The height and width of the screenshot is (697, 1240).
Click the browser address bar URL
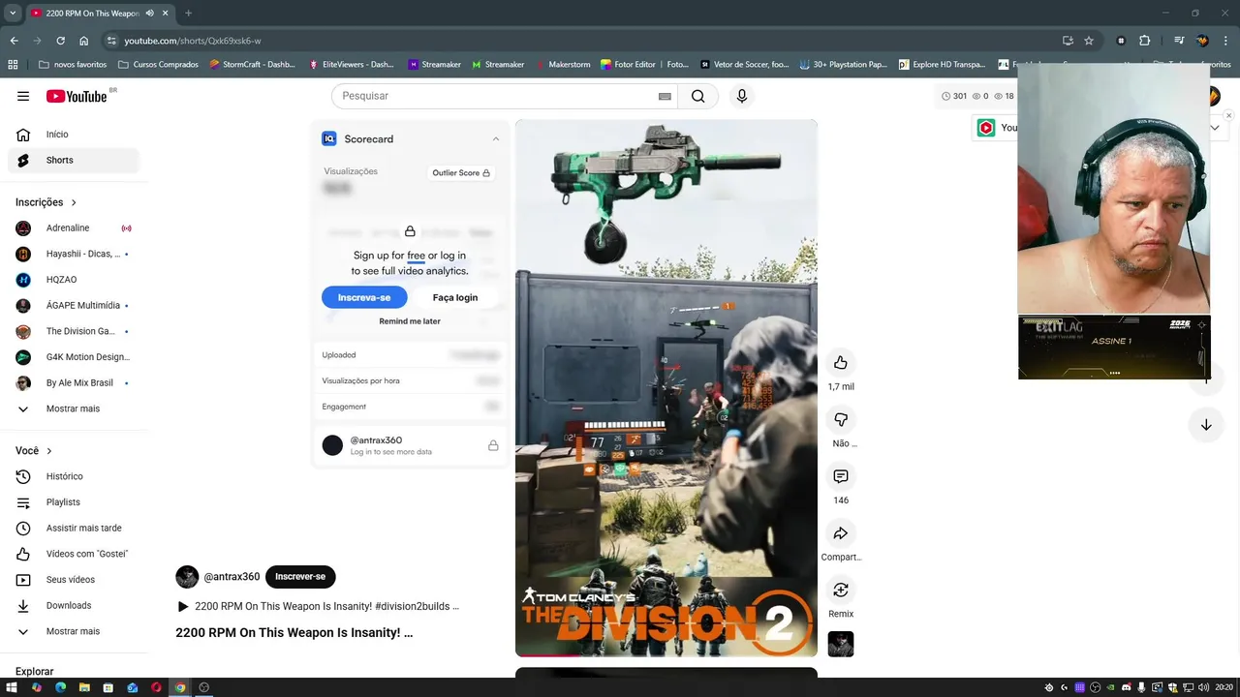[193, 41]
